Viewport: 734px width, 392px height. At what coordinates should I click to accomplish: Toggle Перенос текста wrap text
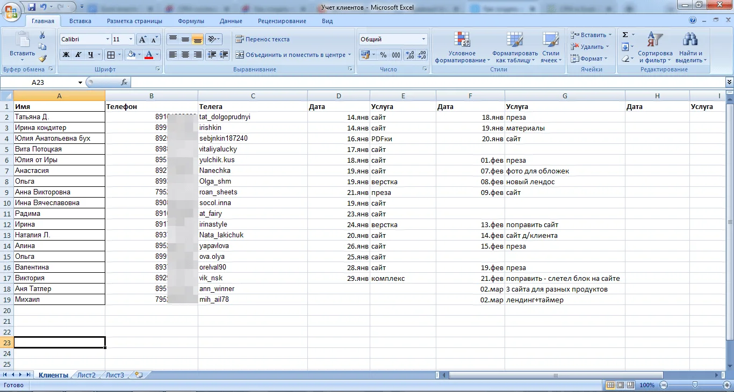point(262,39)
